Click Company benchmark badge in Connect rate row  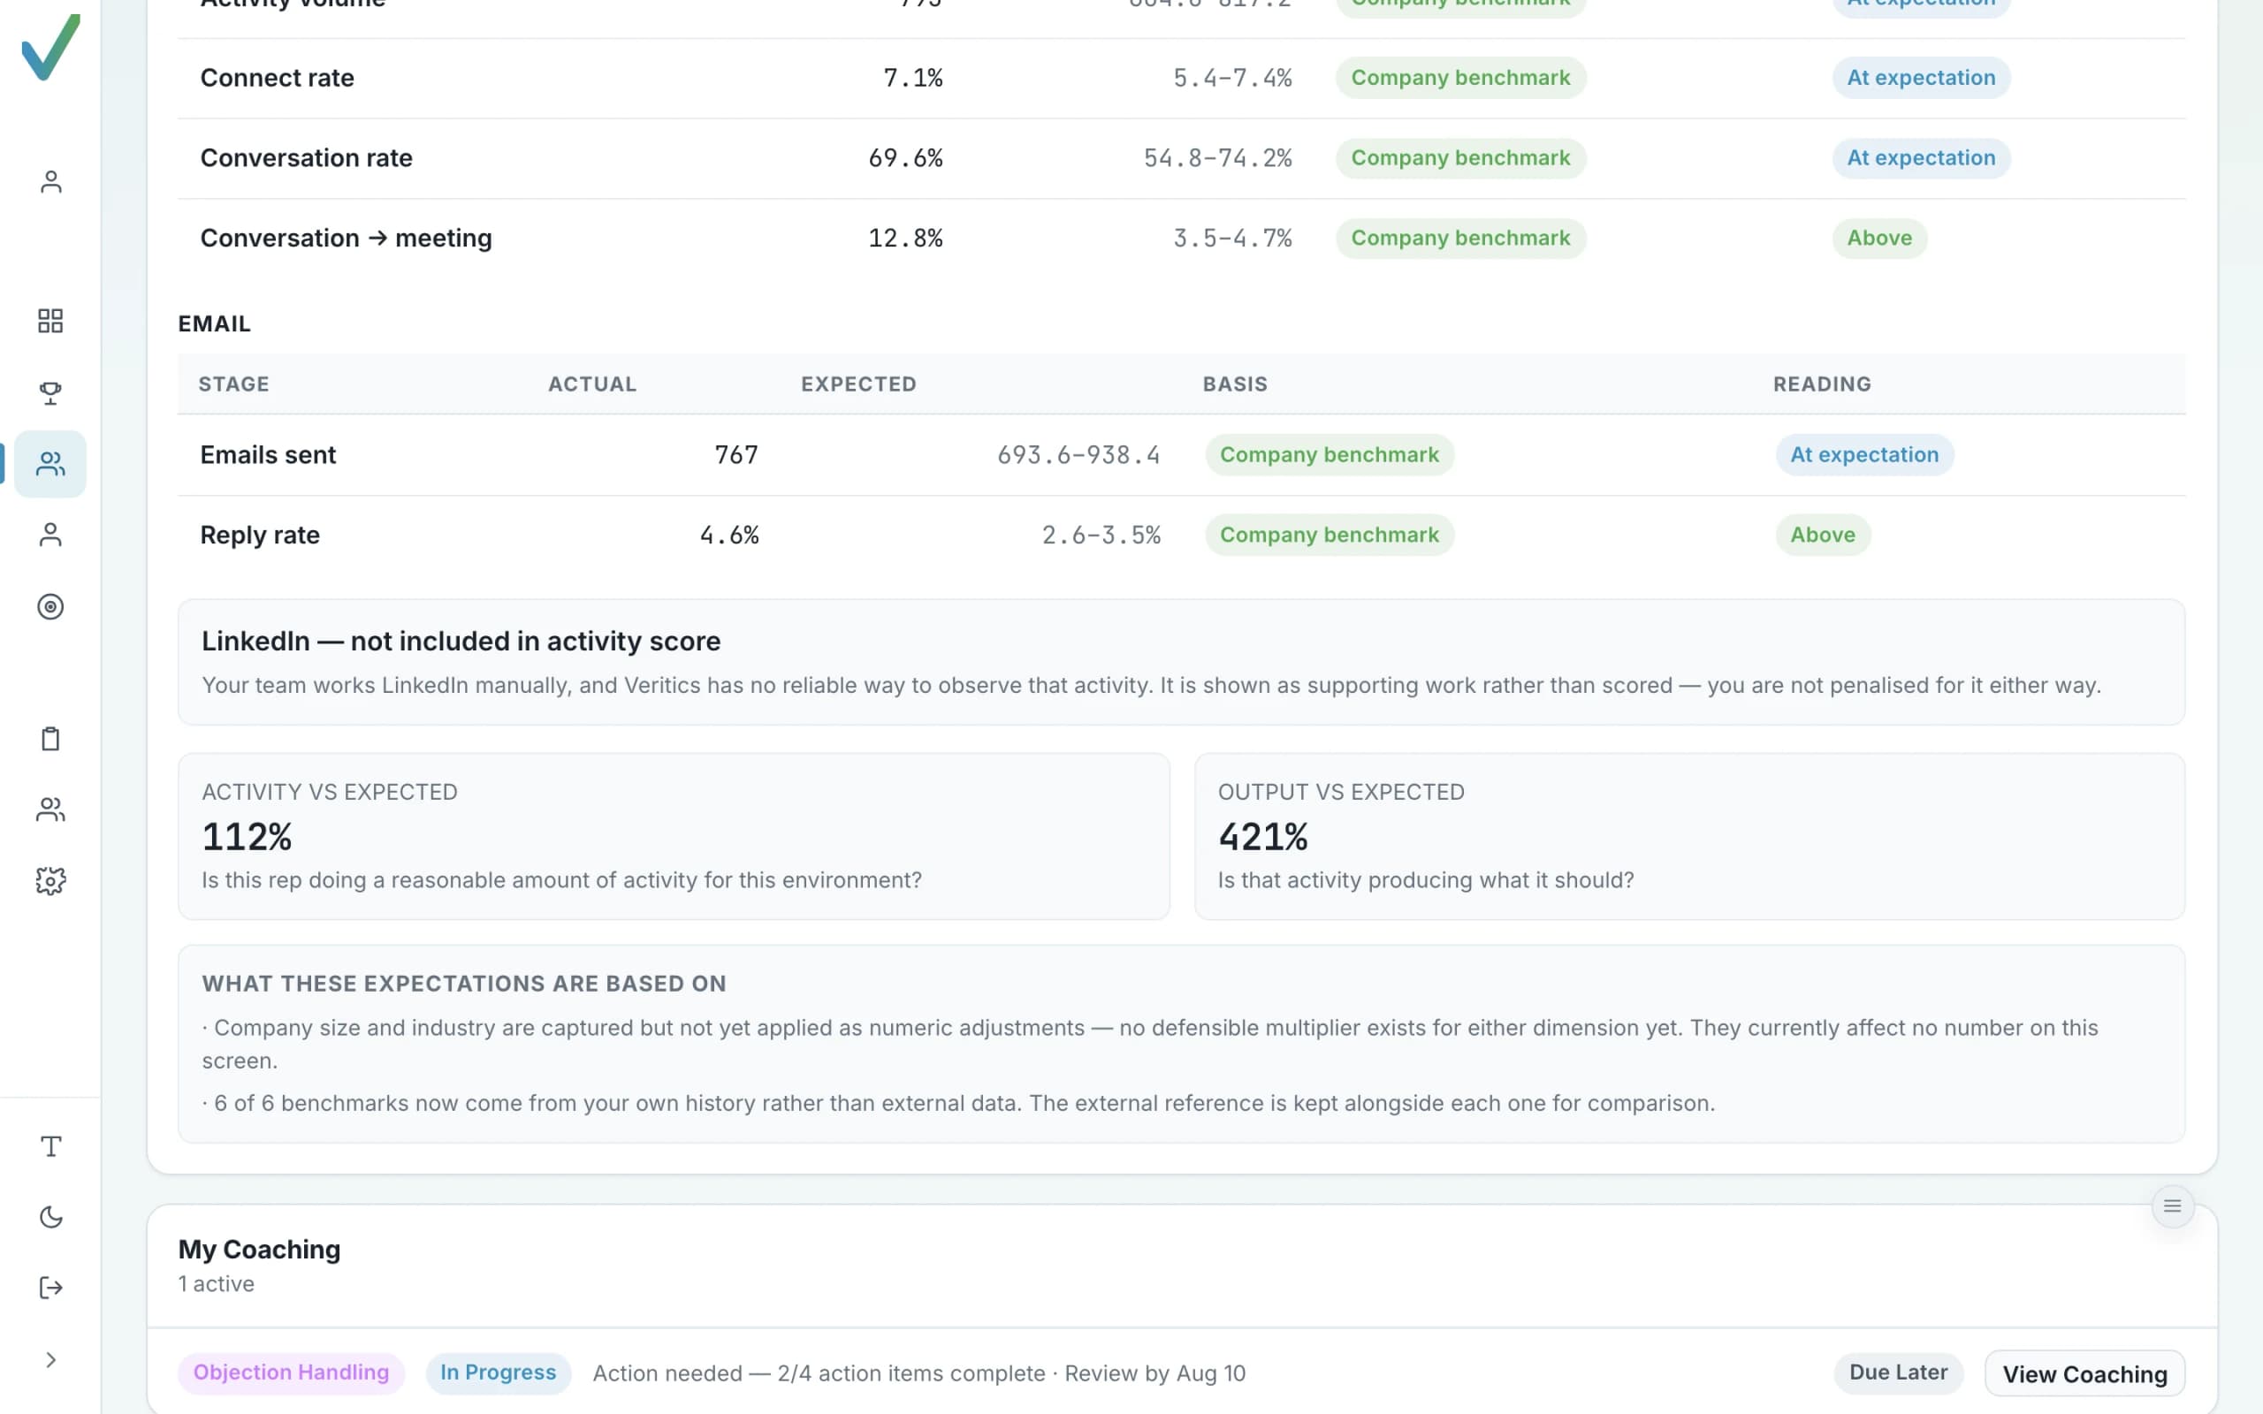tap(1460, 78)
